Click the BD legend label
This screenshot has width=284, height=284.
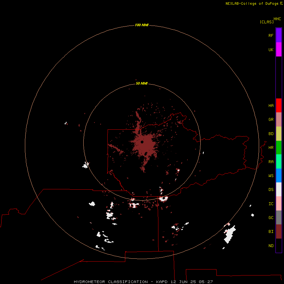click(x=271, y=134)
